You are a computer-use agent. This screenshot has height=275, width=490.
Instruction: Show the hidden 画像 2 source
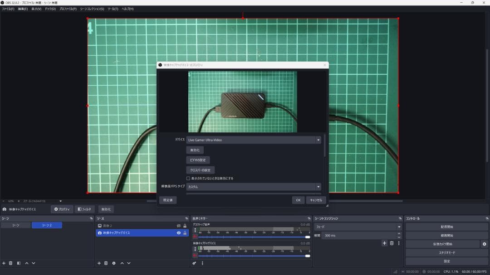coord(178,226)
